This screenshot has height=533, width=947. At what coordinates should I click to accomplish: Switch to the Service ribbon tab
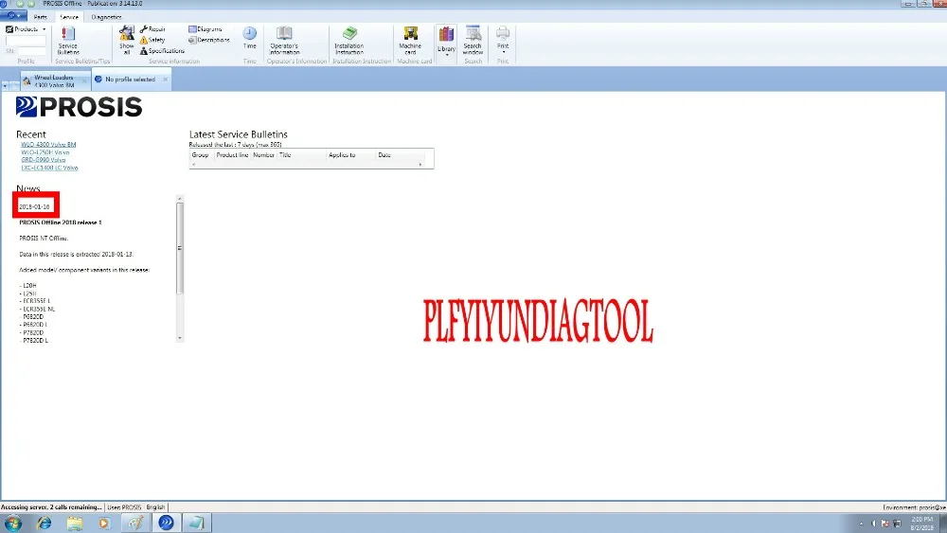pyautogui.click(x=69, y=17)
